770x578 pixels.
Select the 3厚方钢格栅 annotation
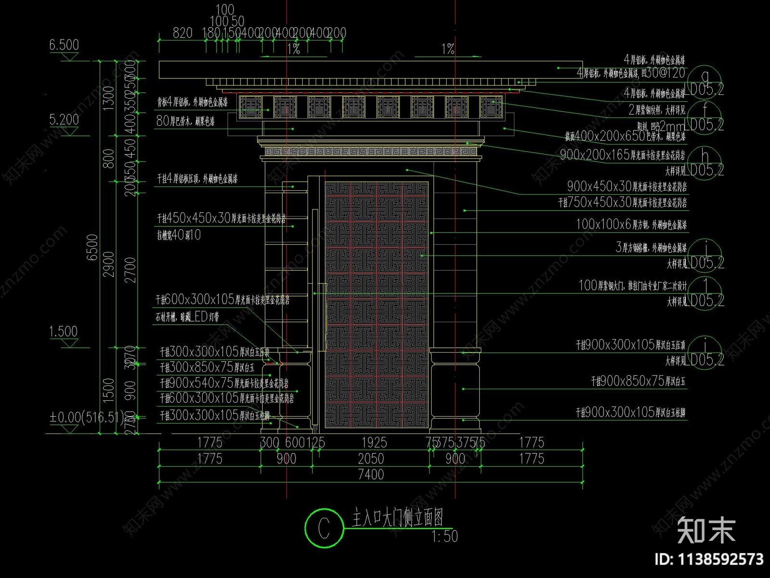click(651, 248)
